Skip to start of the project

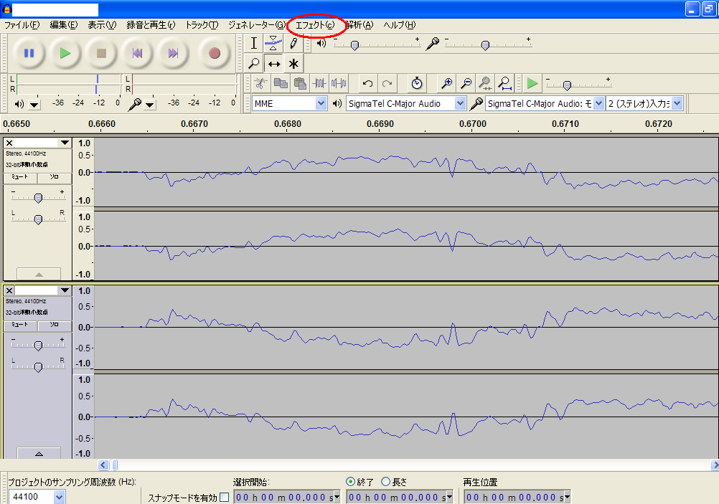point(136,53)
